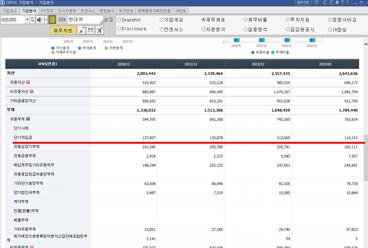Select the 컨센서스 radio button

pyautogui.click(x=162, y=29)
